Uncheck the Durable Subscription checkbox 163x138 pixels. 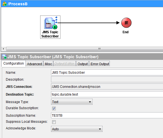click(54, 108)
